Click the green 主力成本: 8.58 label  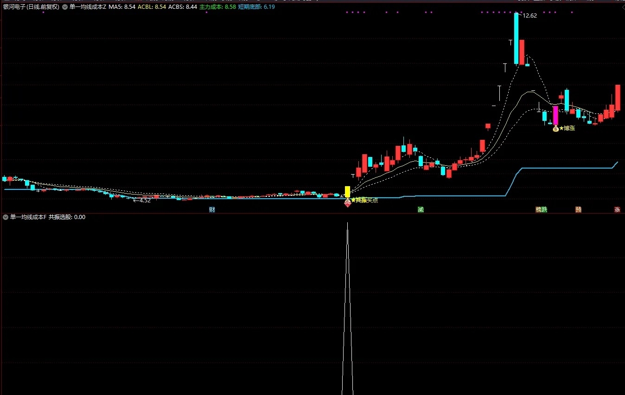pos(217,7)
